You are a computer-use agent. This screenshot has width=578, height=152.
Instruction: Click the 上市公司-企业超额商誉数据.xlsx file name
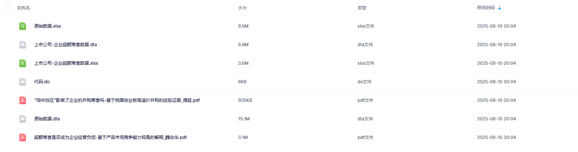pos(66,63)
